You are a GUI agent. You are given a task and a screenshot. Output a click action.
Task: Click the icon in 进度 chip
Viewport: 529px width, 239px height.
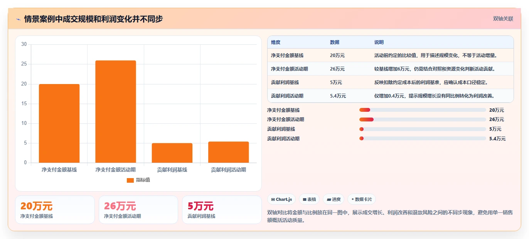(x=329, y=199)
